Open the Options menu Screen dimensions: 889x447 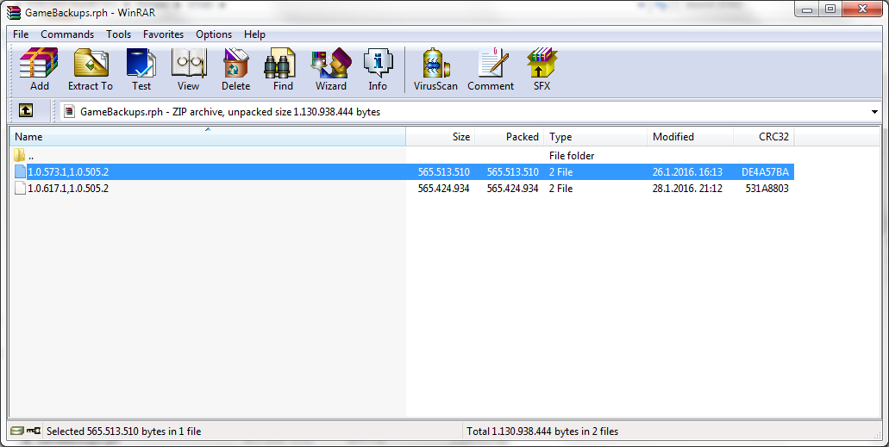pos(214,34)
